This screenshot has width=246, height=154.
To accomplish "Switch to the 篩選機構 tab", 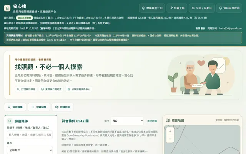I will [x=15, y=107].
